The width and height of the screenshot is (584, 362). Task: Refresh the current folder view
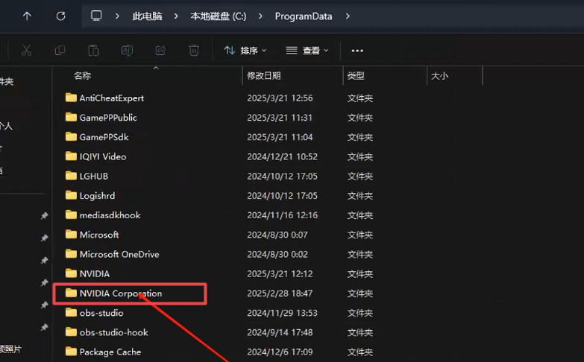pyautogui.click(x=61, y=16)
